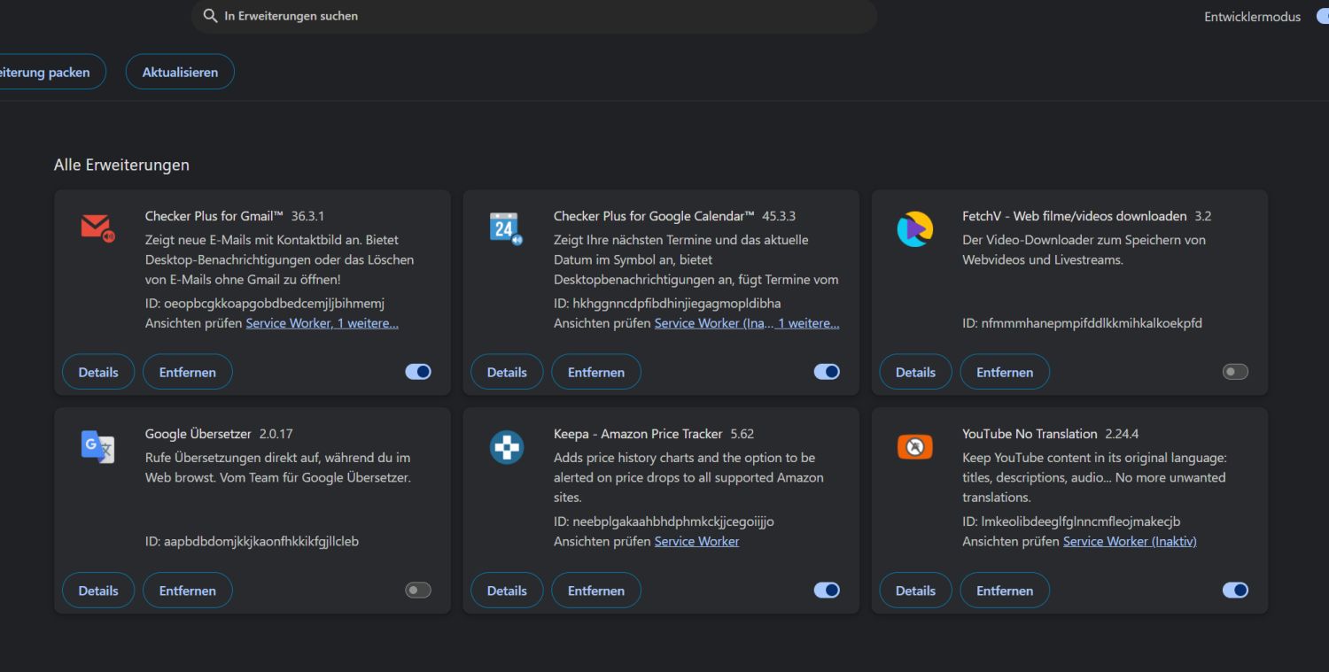The image size is (1329, 672).
Task: Click the Keepa Amazon Price Tracker icon
Action: click(x=507, y=448)
